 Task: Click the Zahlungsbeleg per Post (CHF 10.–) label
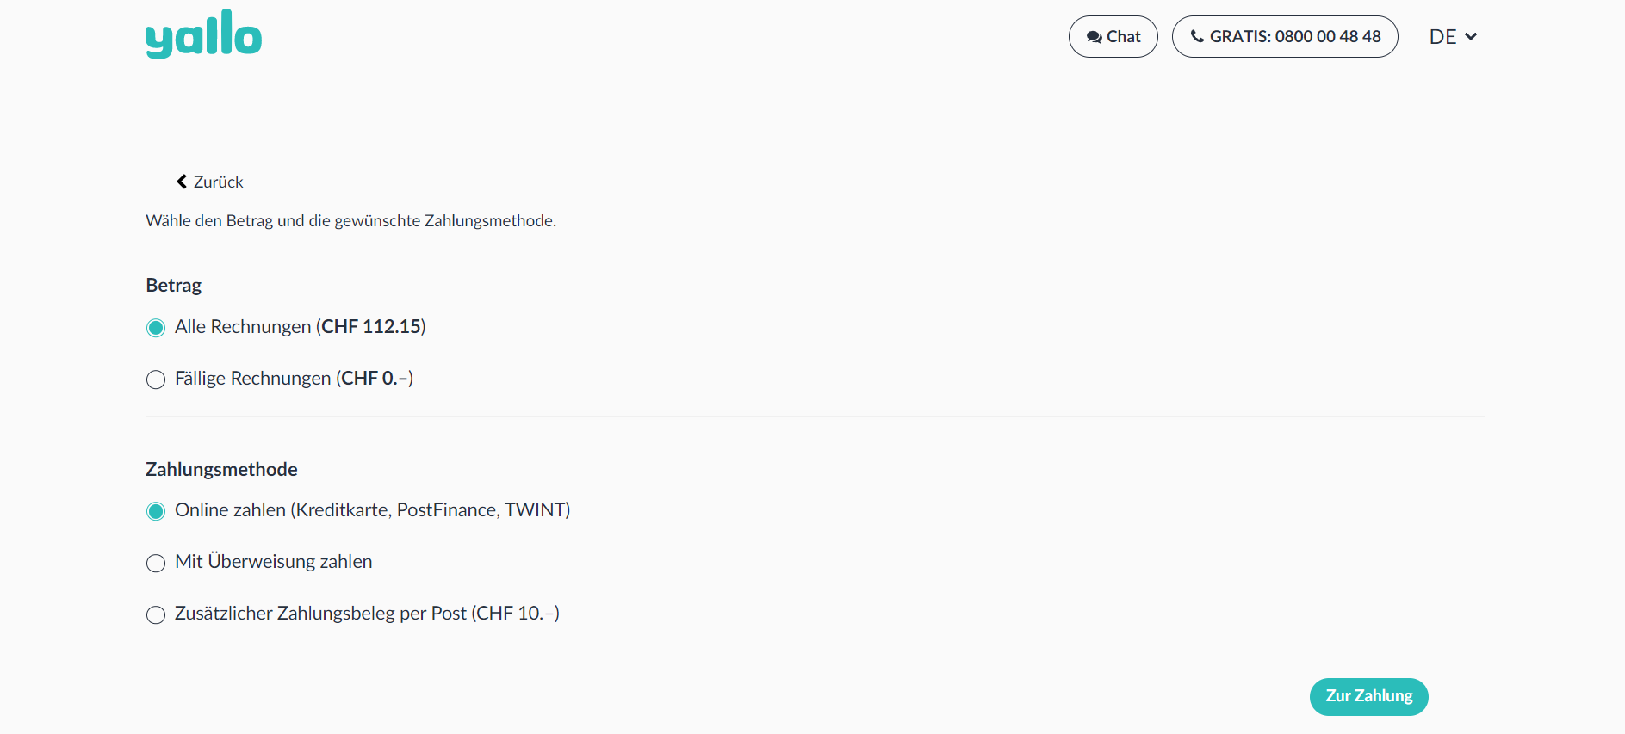click(x=367, y=614)
